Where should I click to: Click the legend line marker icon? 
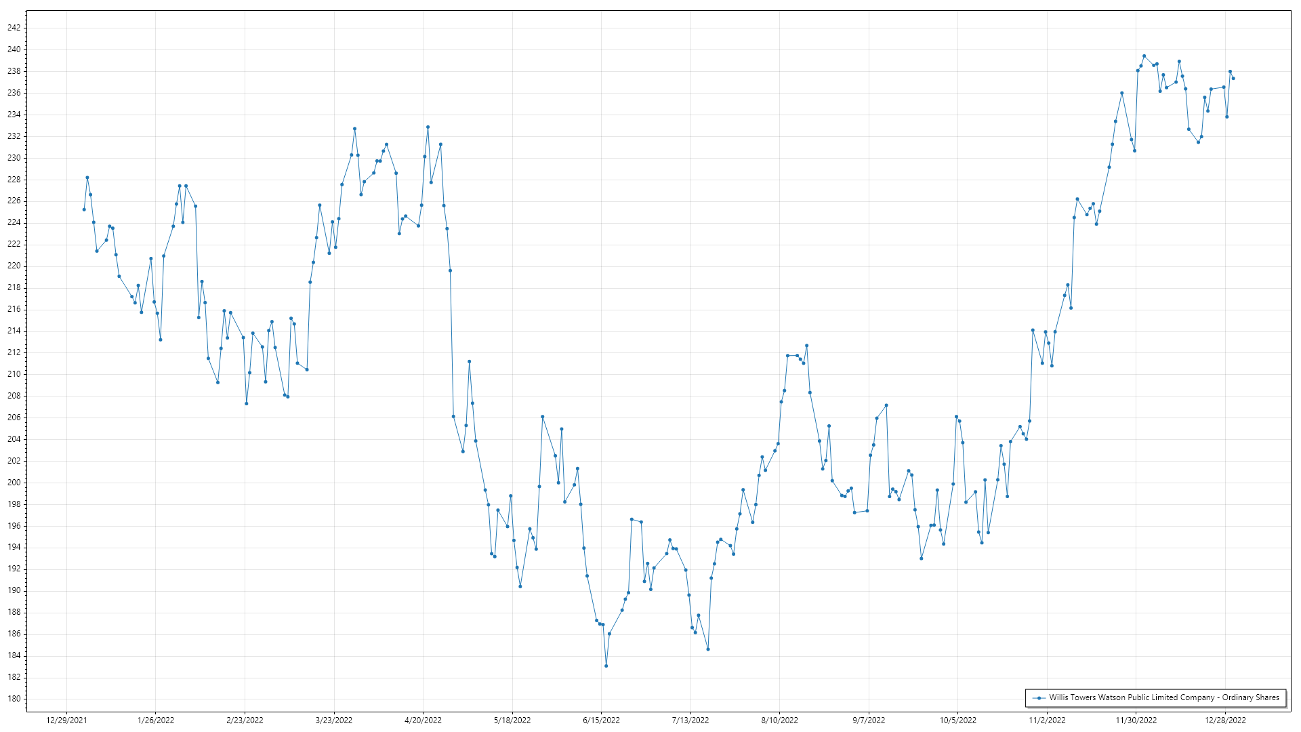click(1039, 697)
